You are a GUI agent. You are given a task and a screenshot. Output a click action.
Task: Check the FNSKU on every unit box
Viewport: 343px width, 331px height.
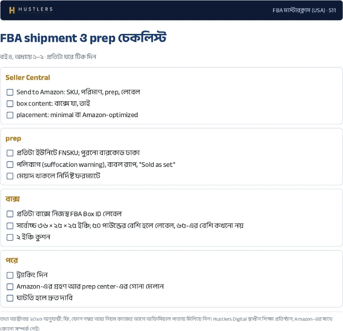click(10, 153)
